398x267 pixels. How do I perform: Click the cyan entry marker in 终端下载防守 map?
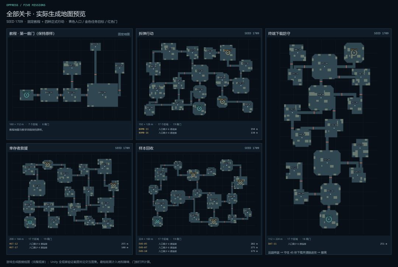pos(329,219)
